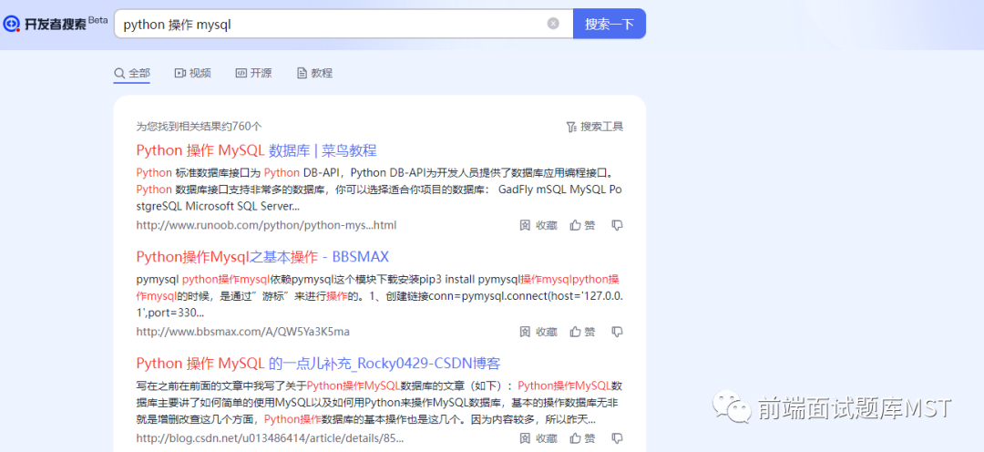The height and width of the screenshot is (452, 984).
Task: Open the Rocky0429-CSDN博客 result title
Action: coord(318,364)
